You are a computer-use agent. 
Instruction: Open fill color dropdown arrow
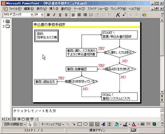(121, 124)
